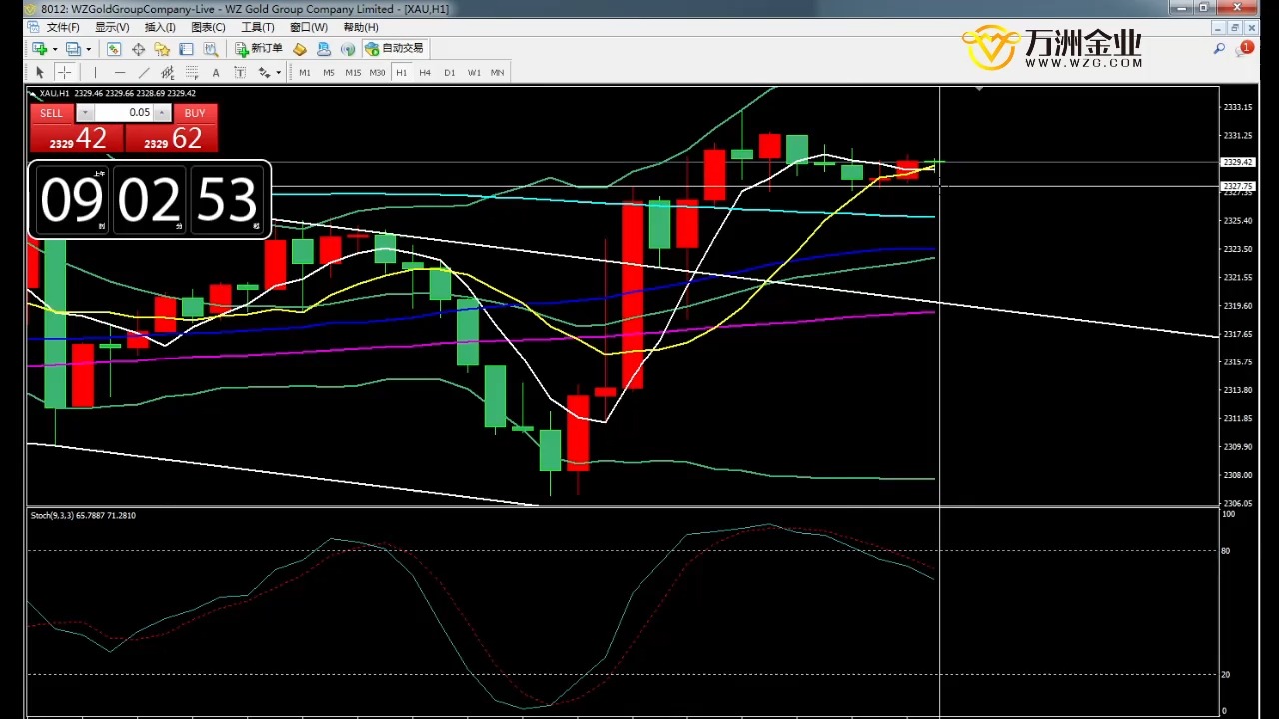1279x719 pixels.
Task: Toggle the 自动交易 auto trading button
Action: click(394, 48)
